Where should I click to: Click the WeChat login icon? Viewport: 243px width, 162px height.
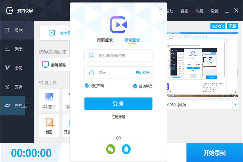tap(111, 149)
